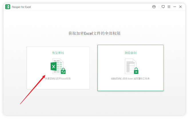Select the 恢复密码 title label
The image size is (189, 119).
click(58, 53)
